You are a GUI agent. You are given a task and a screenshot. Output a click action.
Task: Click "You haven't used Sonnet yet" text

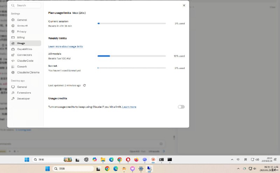tap(64, 71)
